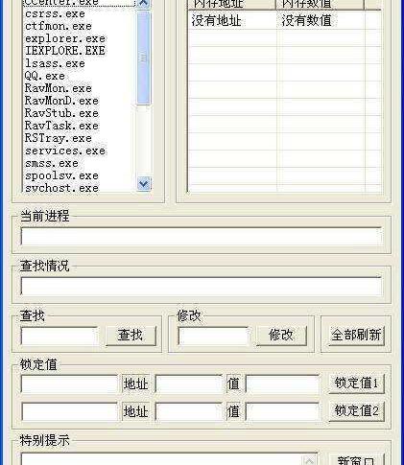Click the second lock row's 值 input
This screenshot has height=465, width=404.
tap(283, 411)
